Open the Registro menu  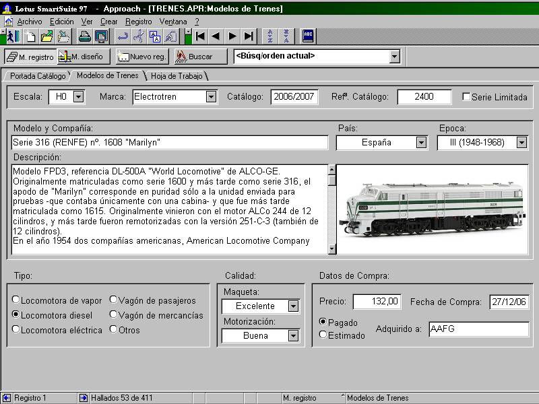(x=139, y=22)
